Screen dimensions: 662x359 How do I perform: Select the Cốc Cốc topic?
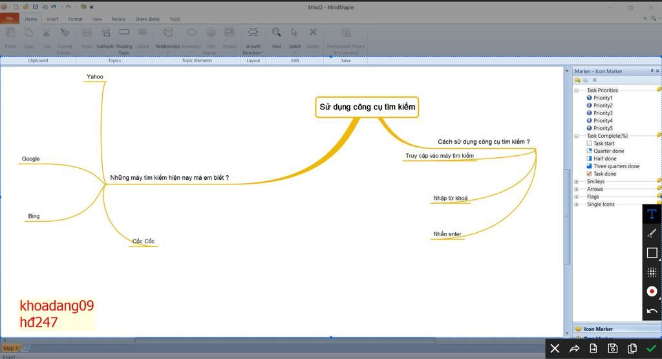coord(144,241)
